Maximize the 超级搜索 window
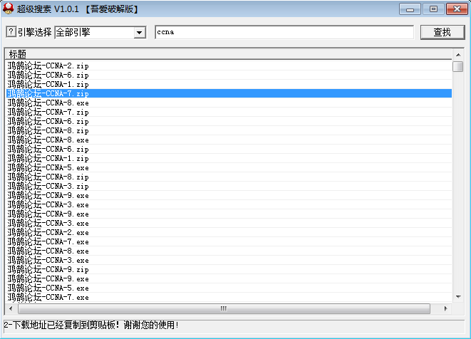The image size is (471, 339). (x=433, y=9)
